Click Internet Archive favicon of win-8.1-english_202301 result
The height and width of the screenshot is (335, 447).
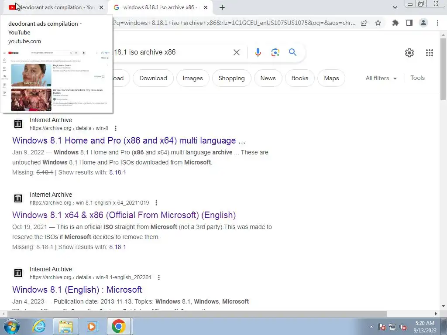coord(18,273)
